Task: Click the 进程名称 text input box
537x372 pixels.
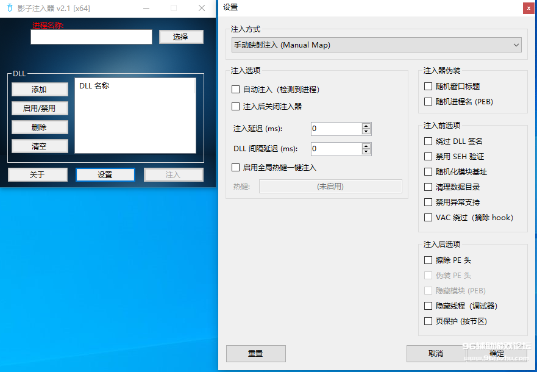Action: (91, 37)
